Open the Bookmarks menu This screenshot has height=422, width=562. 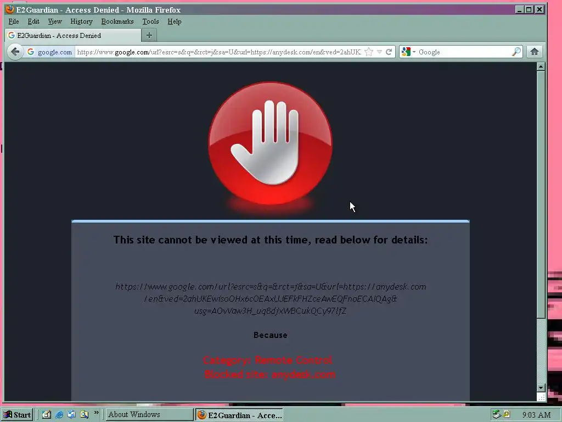pos(117,21)
